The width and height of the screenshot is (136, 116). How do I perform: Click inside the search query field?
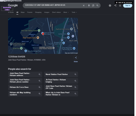tap(52, 5)
